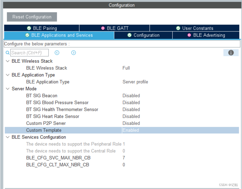Collapse the BLE Services Configuration section
Screen dimensions: 242x189
pos(7,137)
